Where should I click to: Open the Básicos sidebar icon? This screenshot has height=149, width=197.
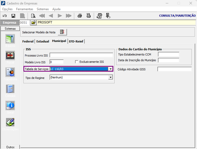10,39
